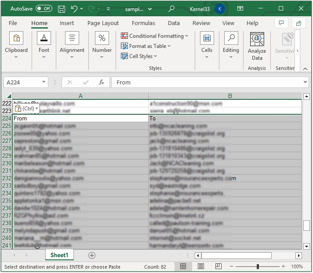
Task: Open the Paste Options (Ctrl) button
Action: coord(26,108)
